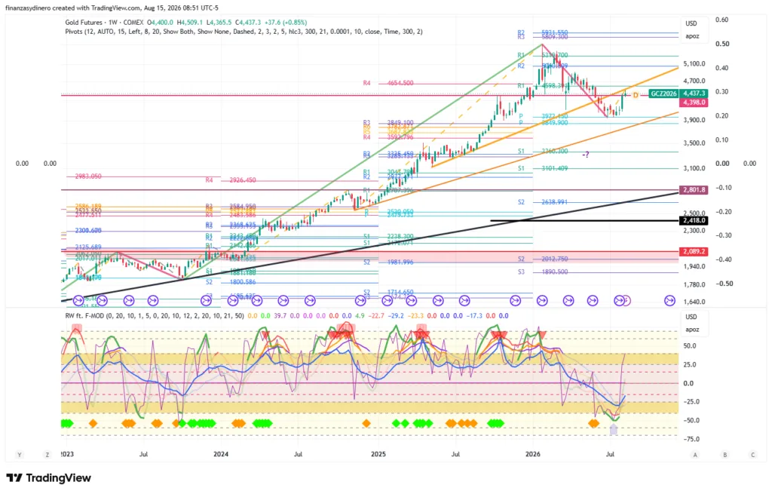The height and width of the screenshot is (494, 772).
Task: Click the close value C4,437.3
Action: pos(247,23)
